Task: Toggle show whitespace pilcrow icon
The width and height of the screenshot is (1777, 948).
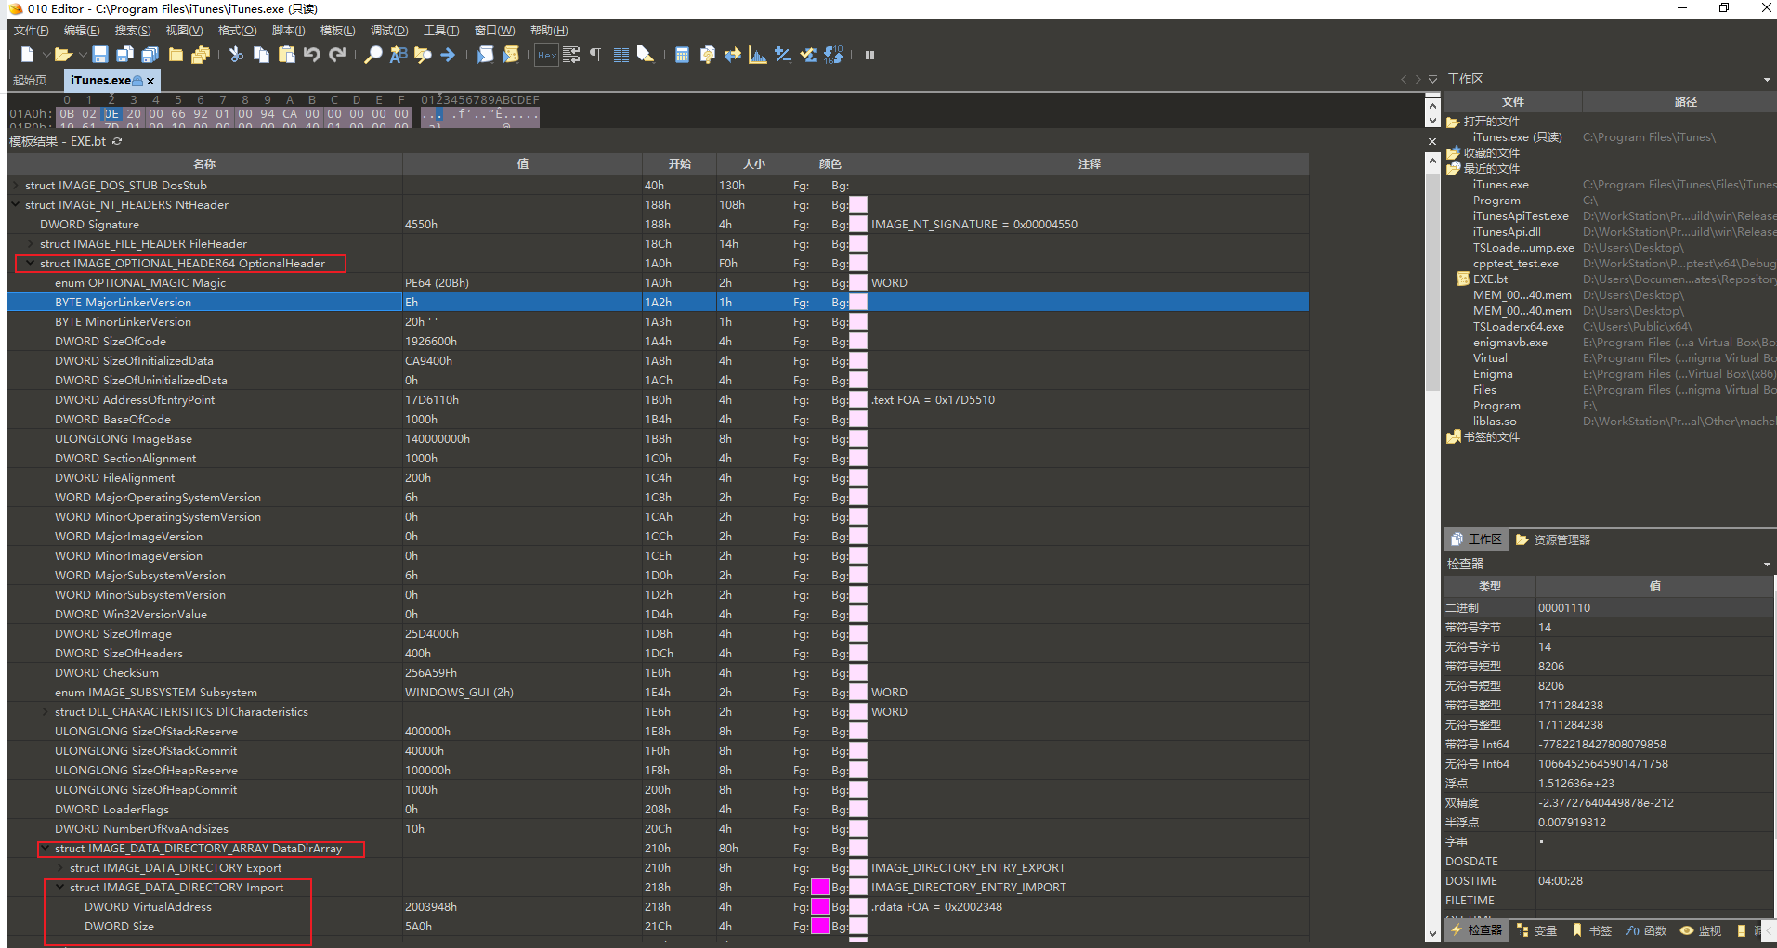Action: click(x=595, y=55)
